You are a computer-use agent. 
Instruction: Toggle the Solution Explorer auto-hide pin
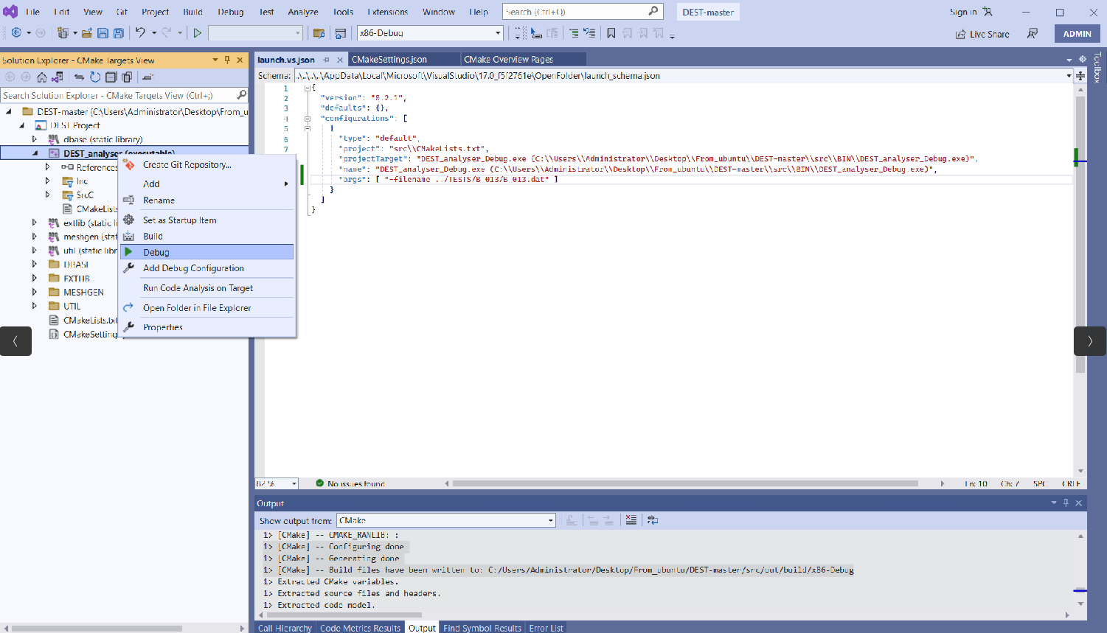point(228,60)
